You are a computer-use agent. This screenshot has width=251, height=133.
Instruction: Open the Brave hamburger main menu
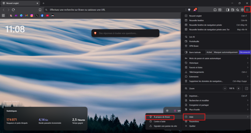click(247, 10)
